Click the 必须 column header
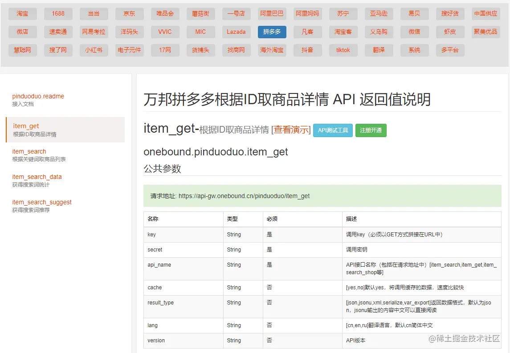510x353 pixels. coord(302,219)
